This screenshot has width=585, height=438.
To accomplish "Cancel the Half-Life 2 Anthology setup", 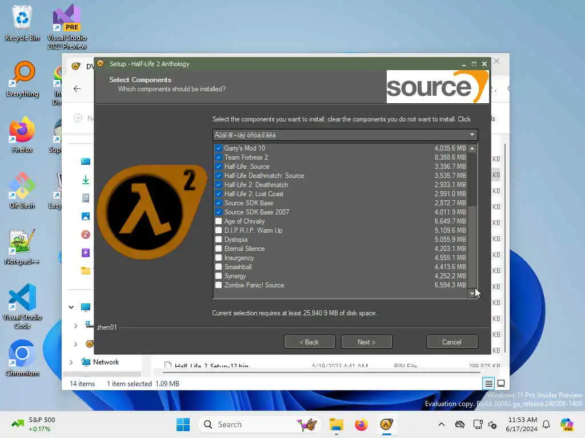I will pyautogui.click(x=452, y=342).
